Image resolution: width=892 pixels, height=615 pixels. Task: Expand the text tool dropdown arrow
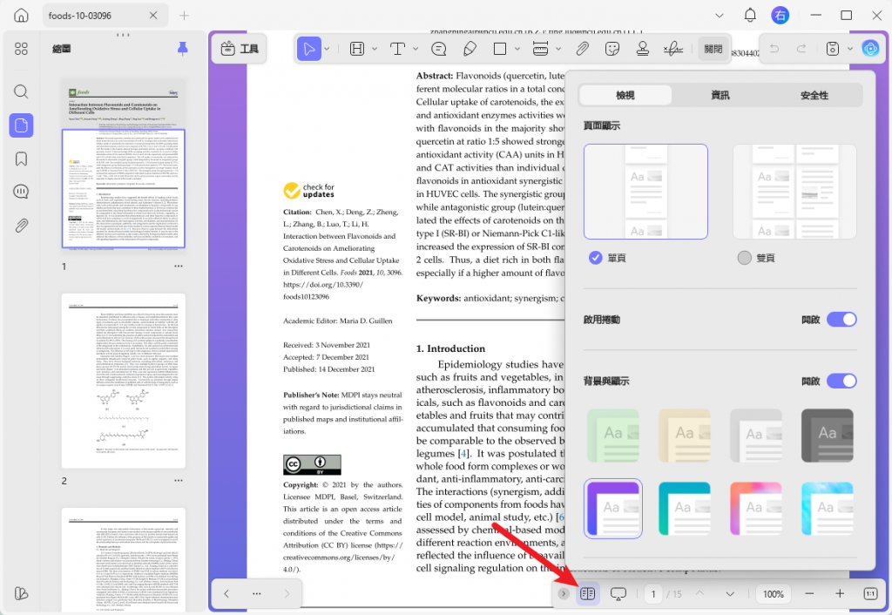click(416, 49)
